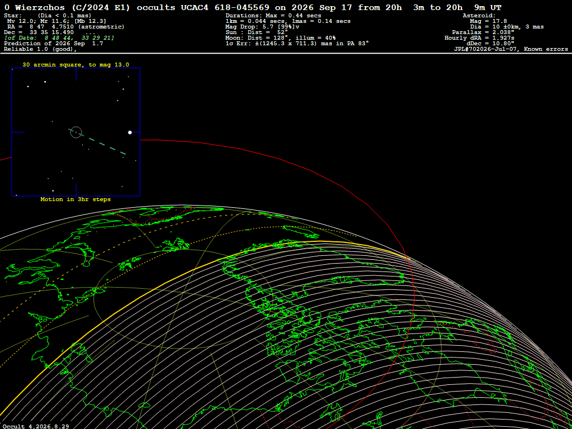The height and width of the screenshot is (429, 572).
Task: Click the 'Moon: Dist = 128°, illum = 40%' line
Action: (x=280, y=38)
